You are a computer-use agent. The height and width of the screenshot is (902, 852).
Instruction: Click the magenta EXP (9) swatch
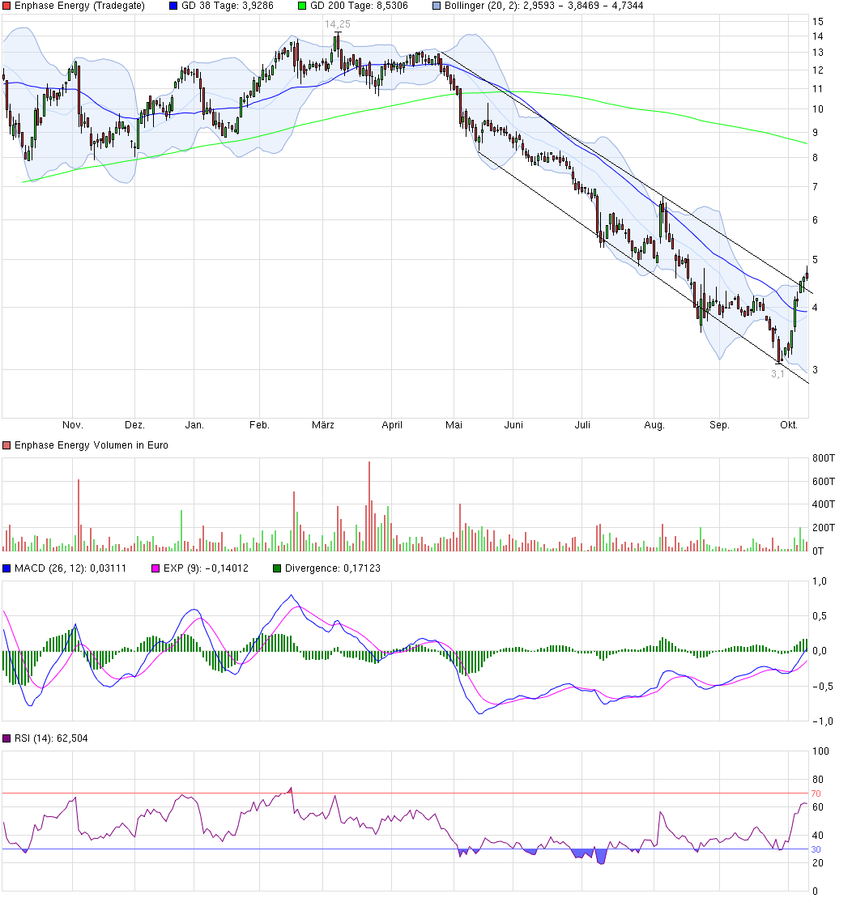155,568
